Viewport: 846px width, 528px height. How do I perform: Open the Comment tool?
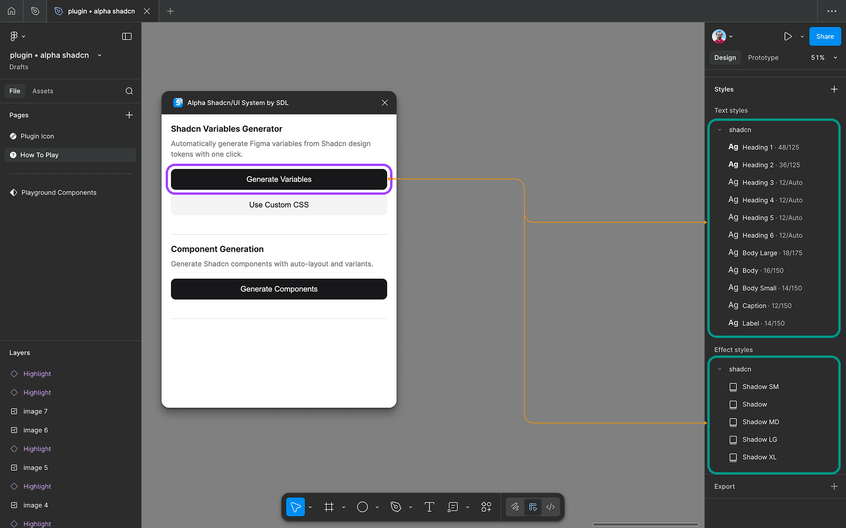[x=454, y=507]
